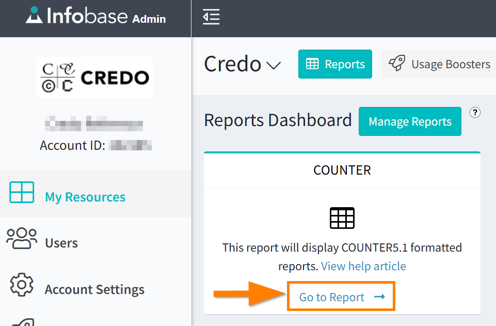Click Go to Report link

[x=341, y=297]
